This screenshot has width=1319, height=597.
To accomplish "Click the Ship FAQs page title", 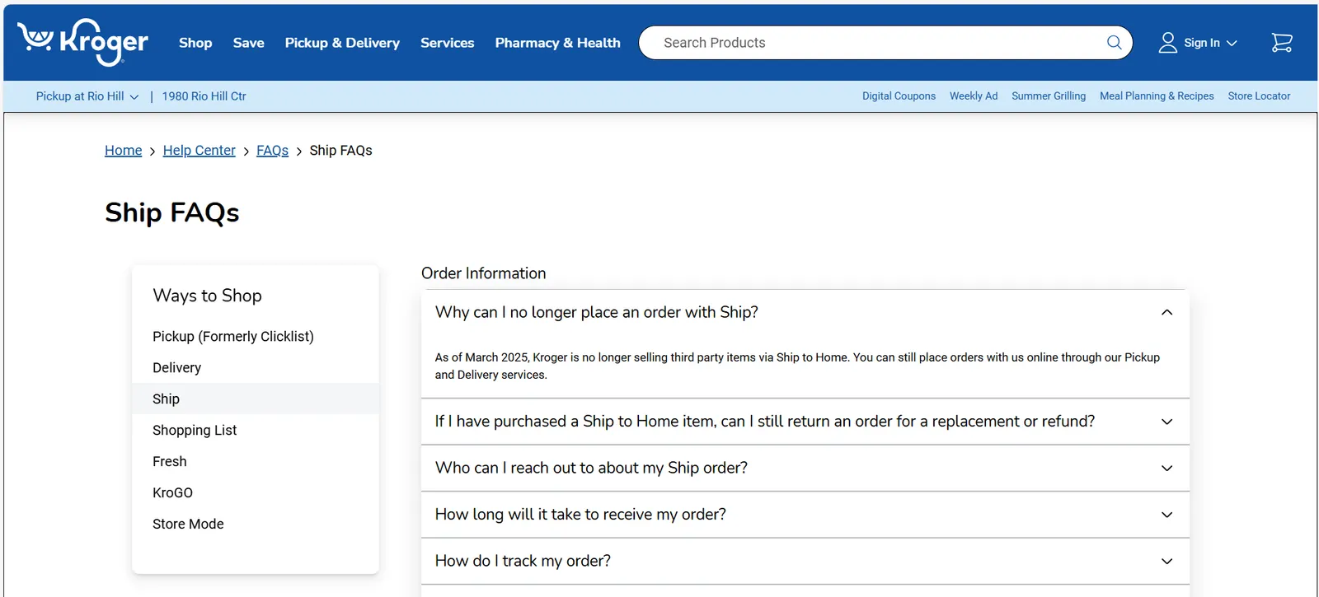I will point(171,213).
